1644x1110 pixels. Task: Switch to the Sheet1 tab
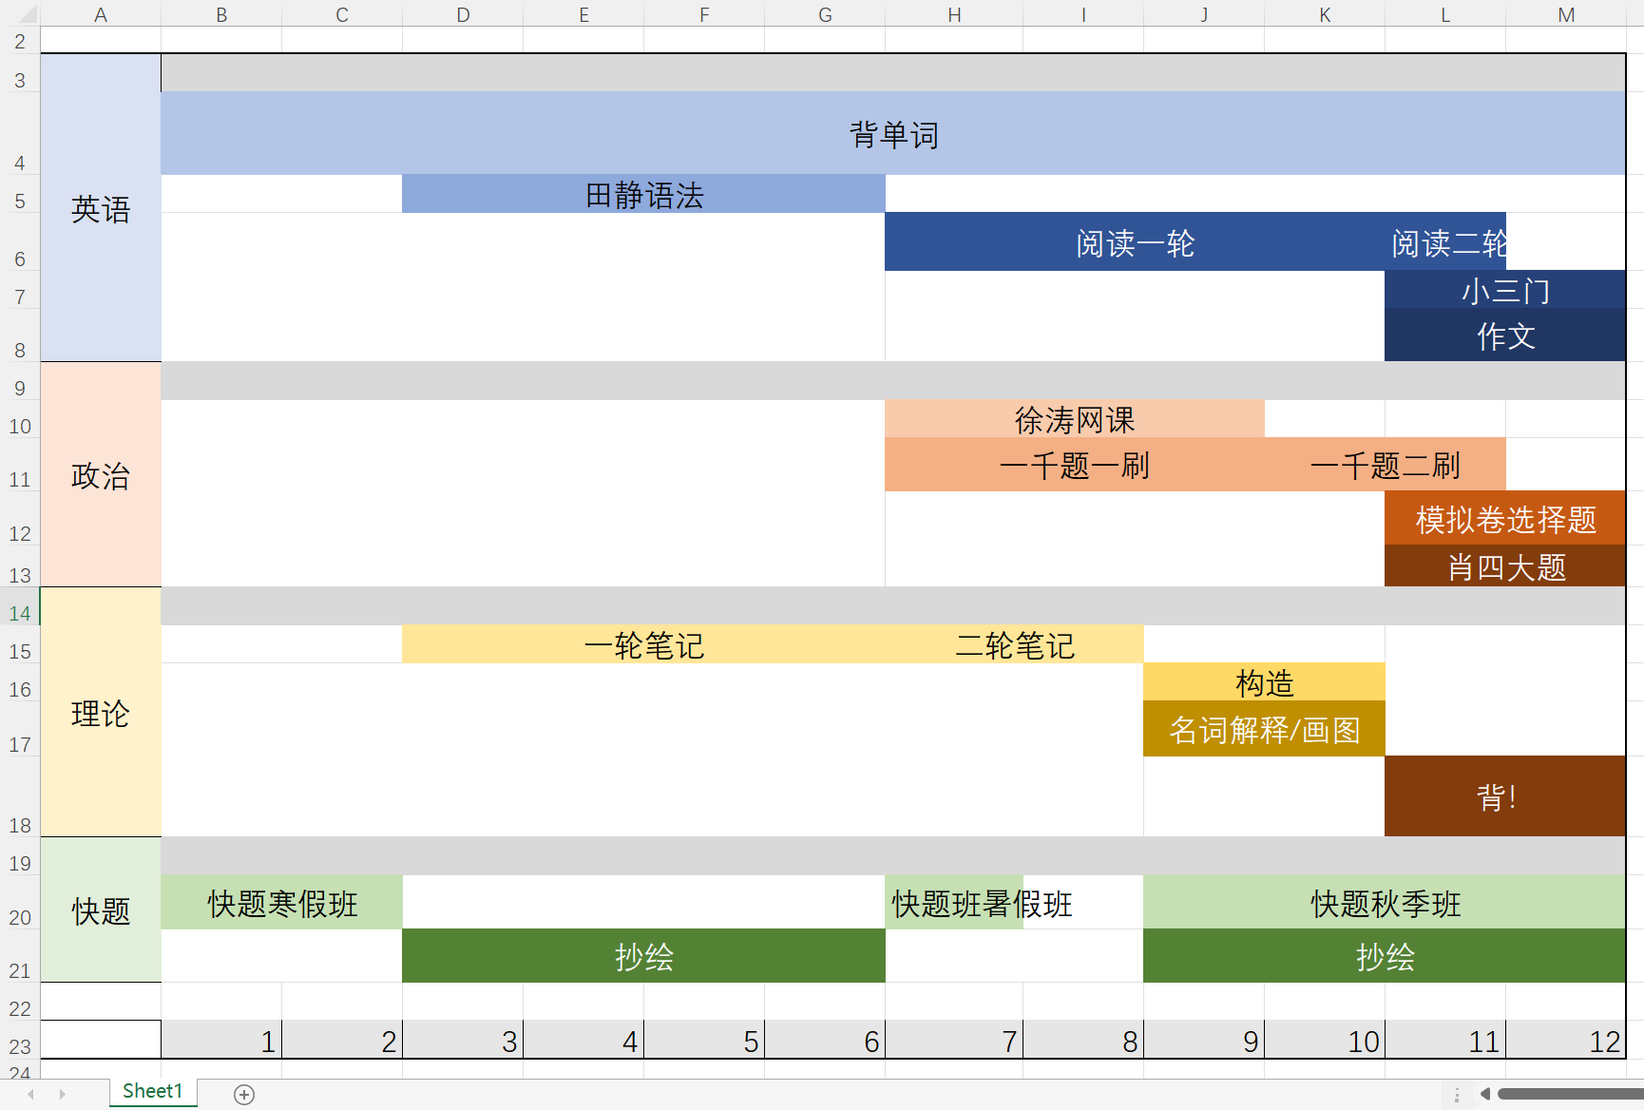[152, 1091]
